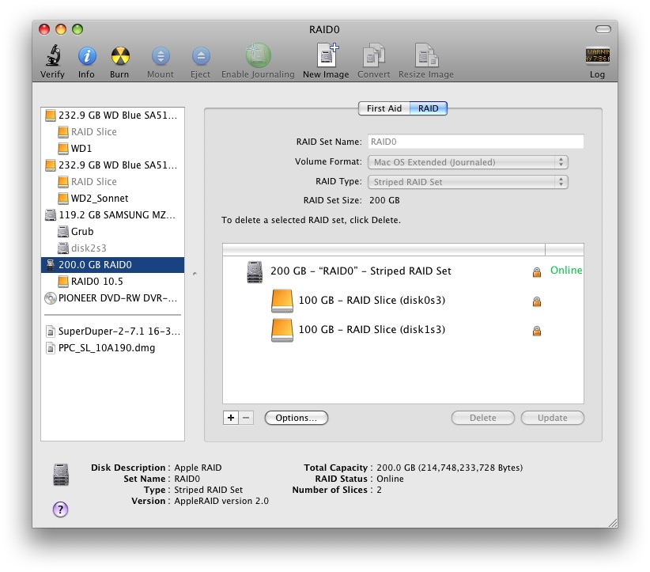Open the Volume Format dropdown
Screen dimensions: 650x572
pos(467,162)
